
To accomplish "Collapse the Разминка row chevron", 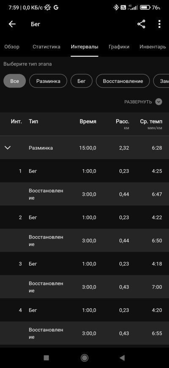I will (x=8, y=148).
